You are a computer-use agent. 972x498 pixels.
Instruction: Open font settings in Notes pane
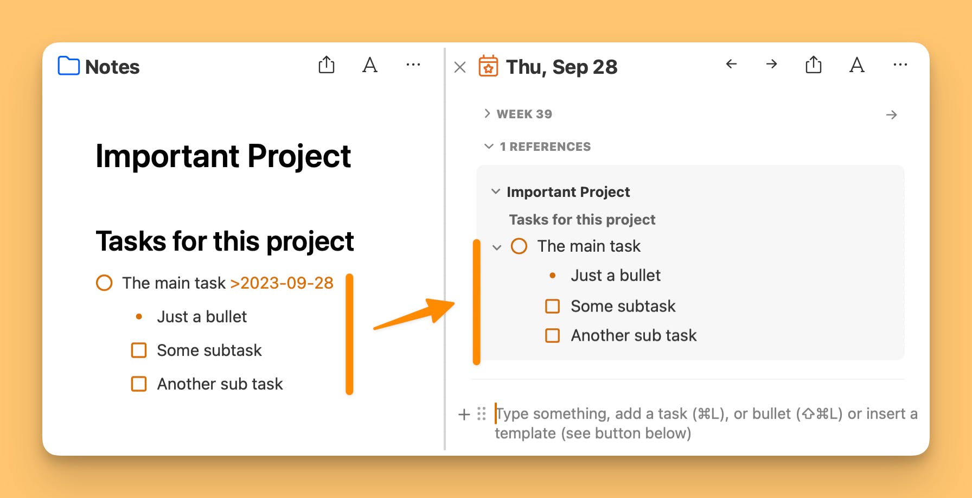[x=370, y=65]
